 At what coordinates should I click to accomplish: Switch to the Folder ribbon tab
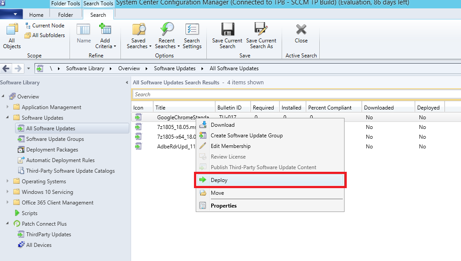click(x=65, y=15)
